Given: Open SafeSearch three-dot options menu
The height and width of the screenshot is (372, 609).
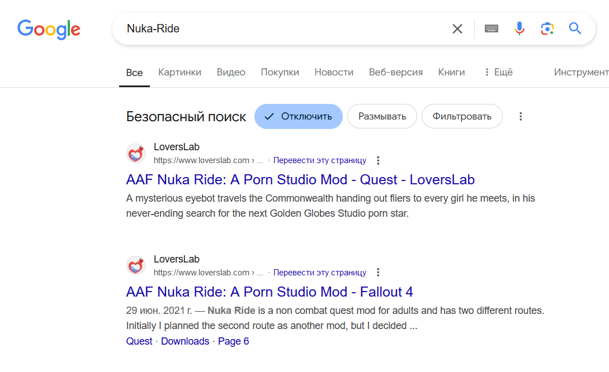Looking at the screenshot, I should pyautogui.click(x=521, y=116).
